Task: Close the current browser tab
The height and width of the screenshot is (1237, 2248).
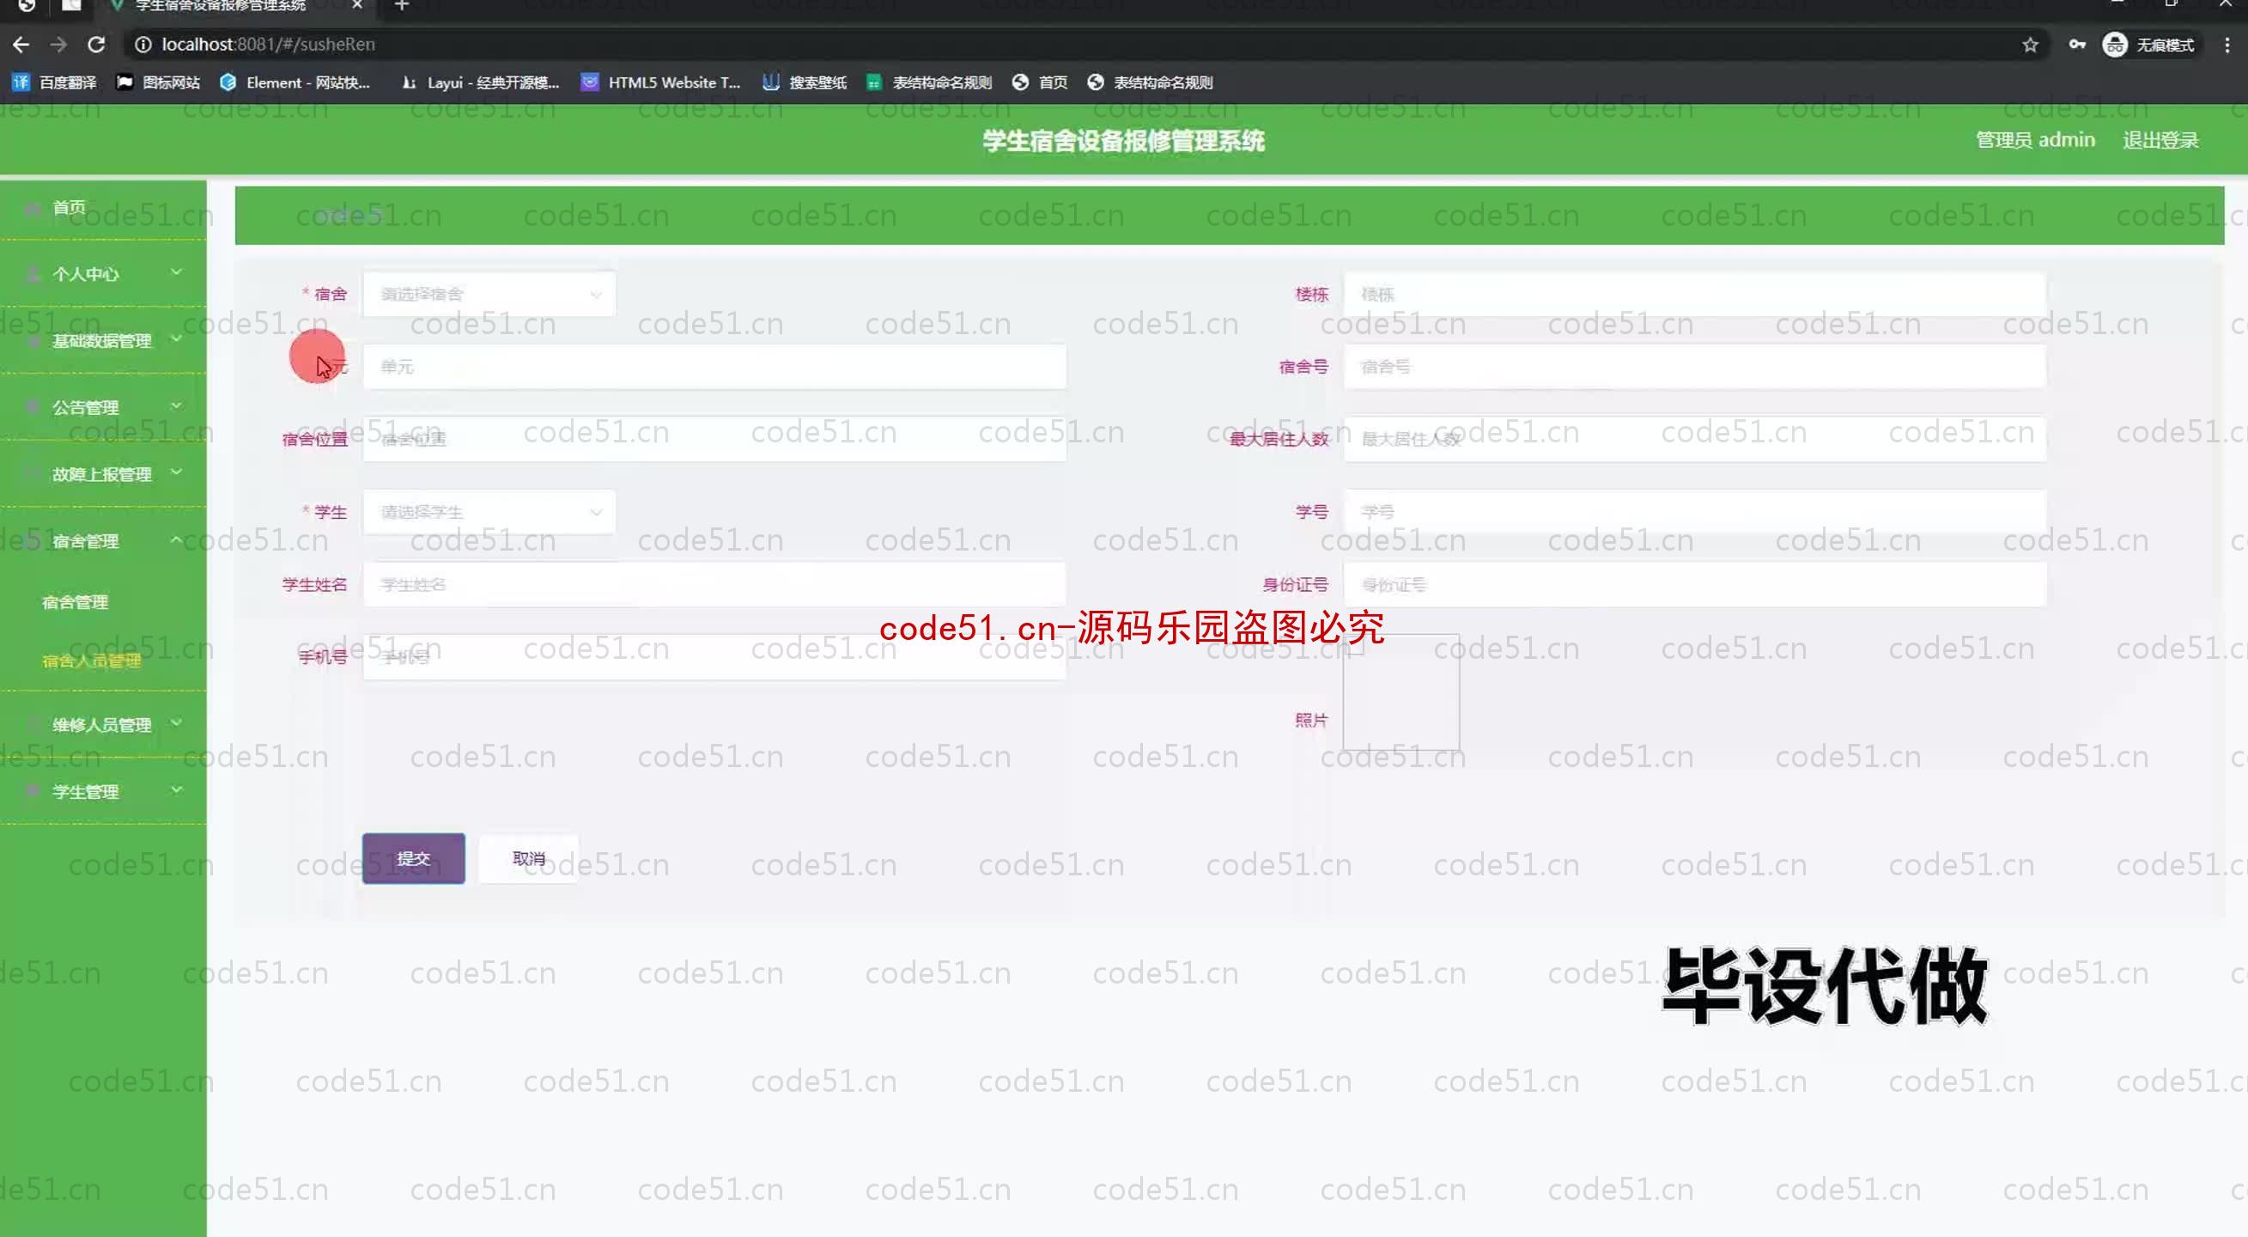Action: pos(357,5)
